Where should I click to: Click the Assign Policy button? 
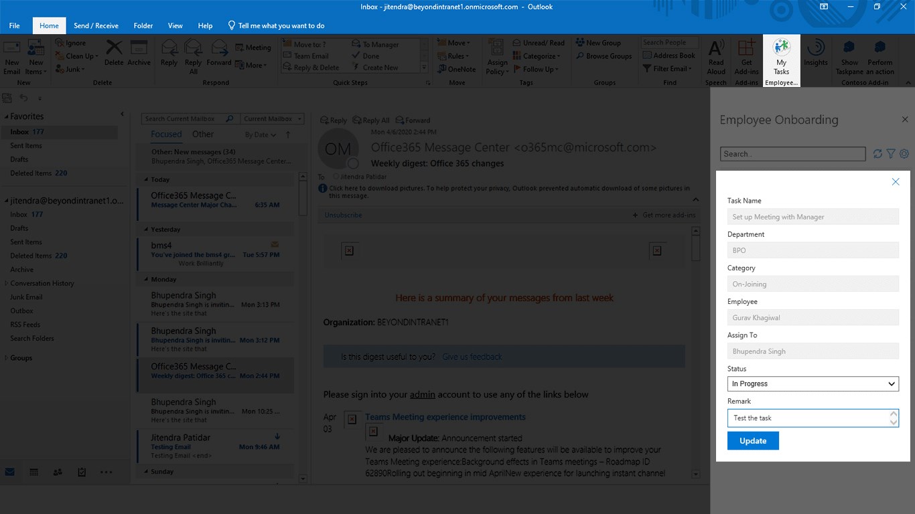pos(497,58)
